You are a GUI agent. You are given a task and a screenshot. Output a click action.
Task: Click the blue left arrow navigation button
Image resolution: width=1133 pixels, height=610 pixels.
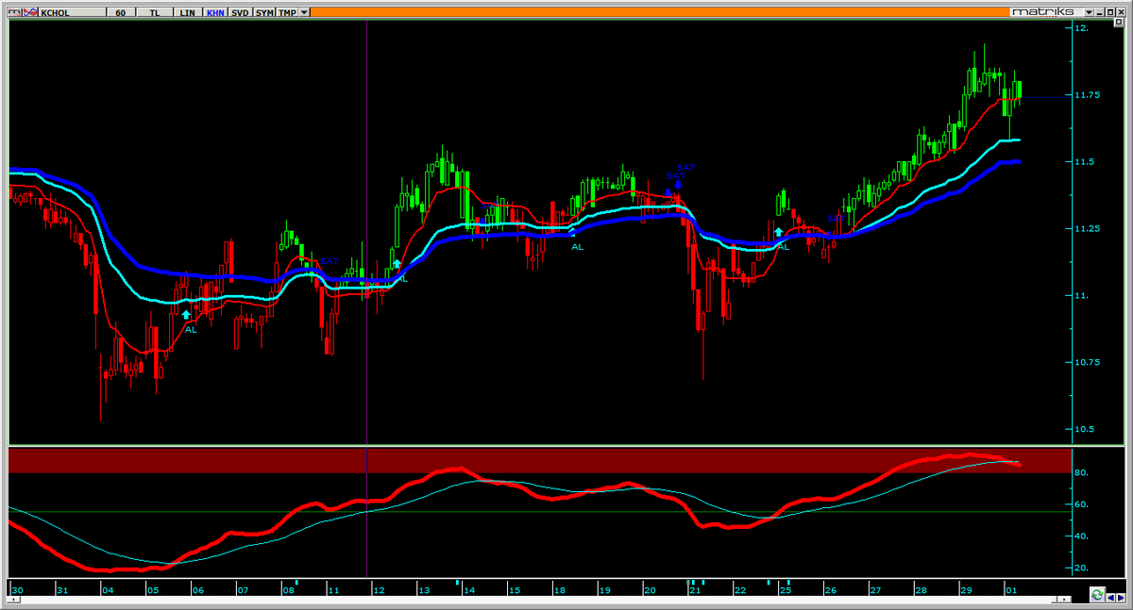tap(1110, 598)
